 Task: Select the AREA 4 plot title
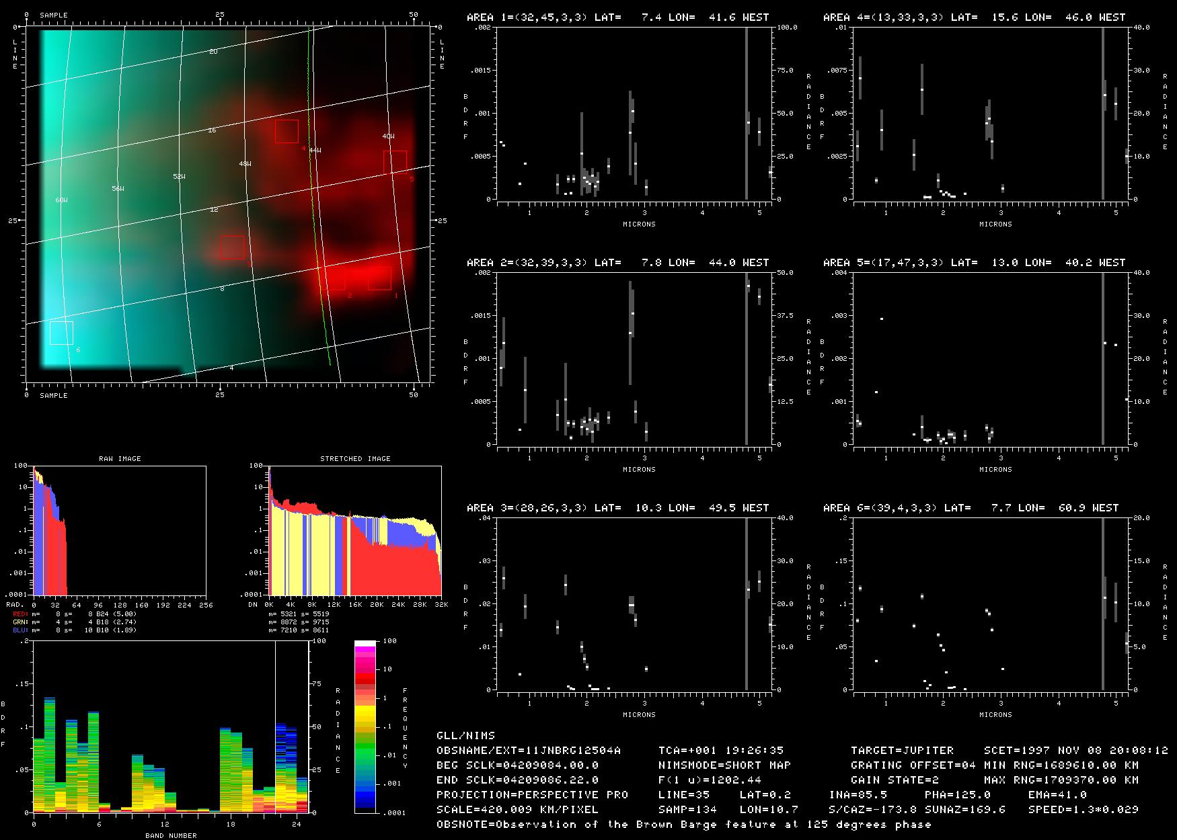[975, 17]
